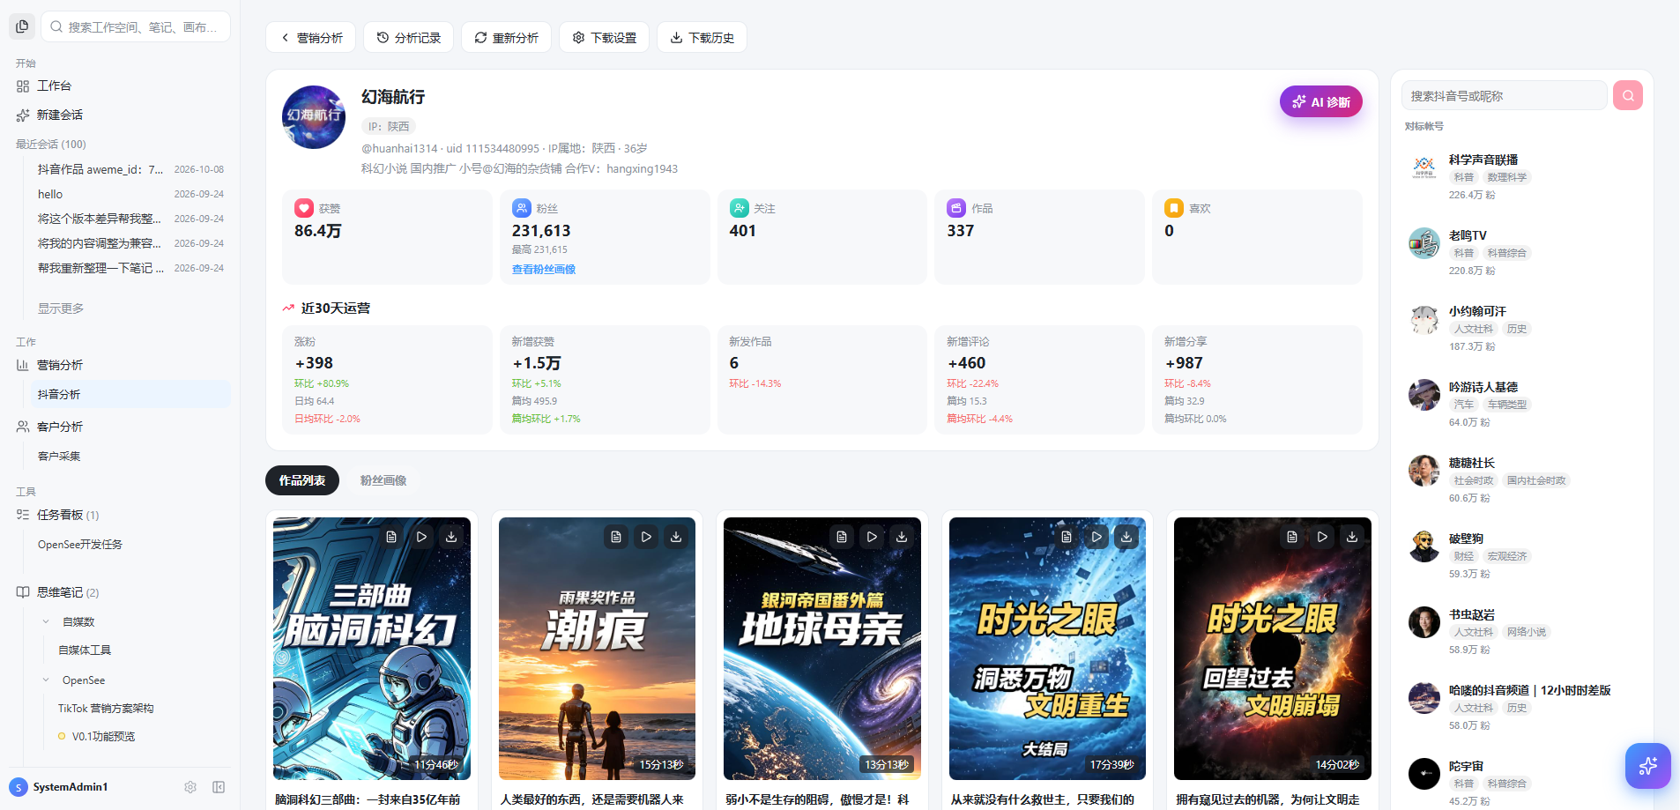
Task: Select 抖音分析 in the sidebar
Action: [x=130, y=394]
